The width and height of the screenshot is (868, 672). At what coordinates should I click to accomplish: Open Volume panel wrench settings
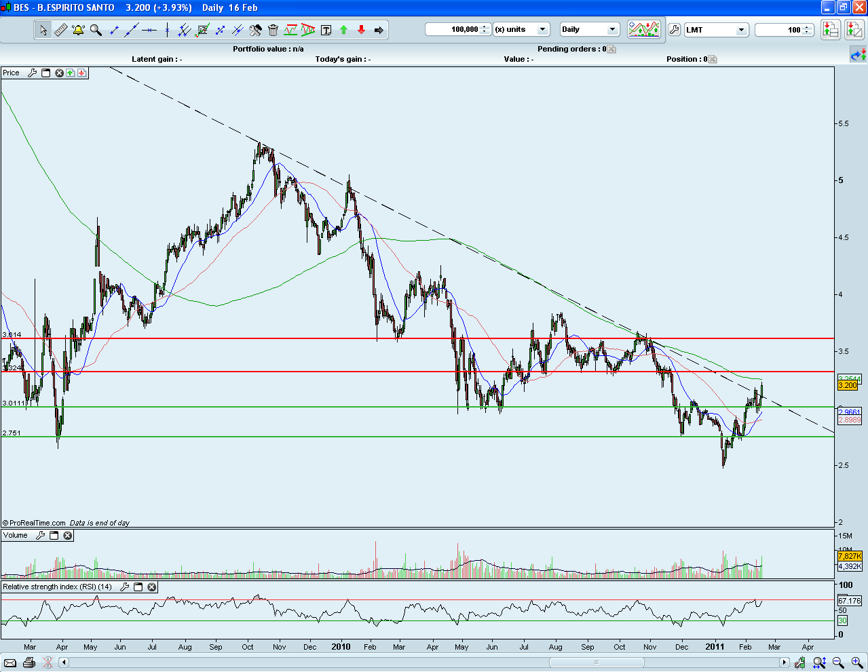40,535
